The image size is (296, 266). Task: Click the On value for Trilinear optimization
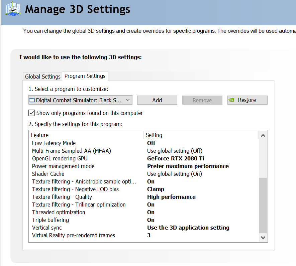(x=151, y=205)
